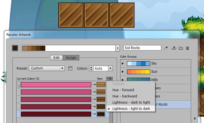Click the bright pink current color bar
The image size is (204, 123).
(x=56, y=85)
